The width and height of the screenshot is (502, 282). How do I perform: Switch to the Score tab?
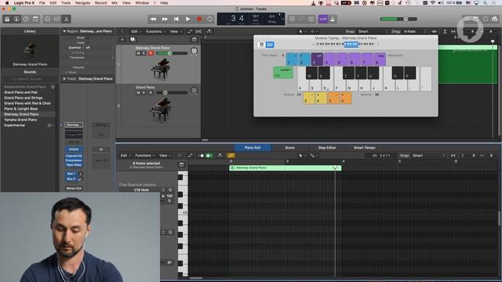289,148
